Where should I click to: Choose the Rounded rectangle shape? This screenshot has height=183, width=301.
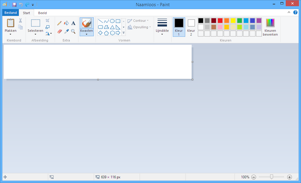click(x=101, y=27)
